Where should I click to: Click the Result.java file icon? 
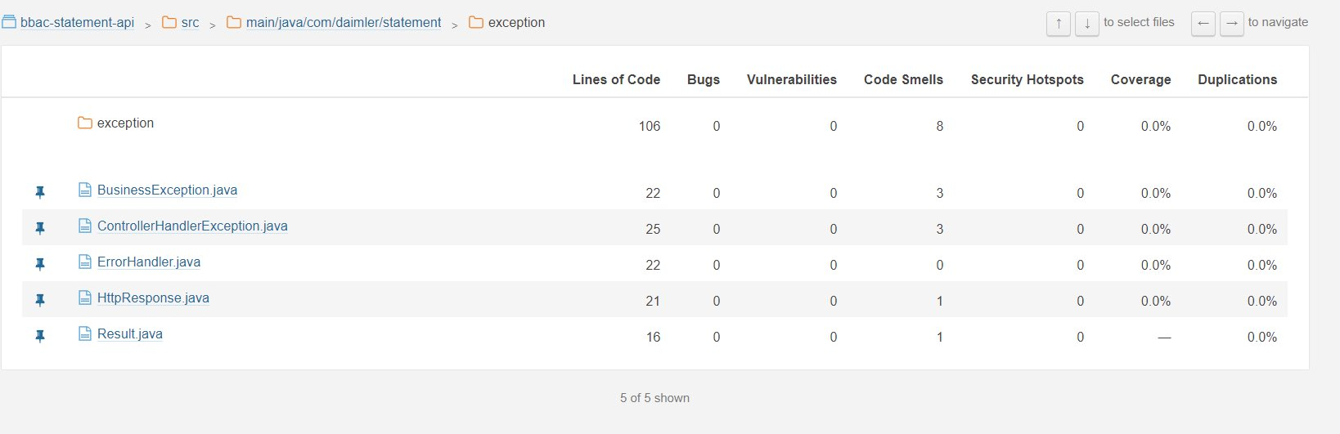(x=84, y=333)
